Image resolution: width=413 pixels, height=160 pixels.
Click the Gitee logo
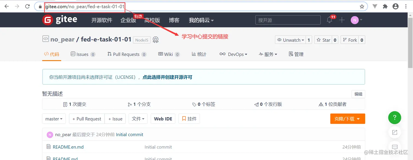click(x=60, y=20)
